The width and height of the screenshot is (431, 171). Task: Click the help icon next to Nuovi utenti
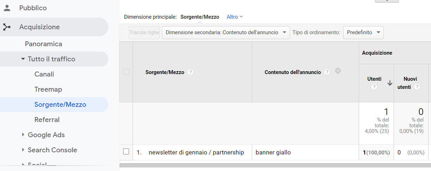pyautogui.click(x=417, y=87)
